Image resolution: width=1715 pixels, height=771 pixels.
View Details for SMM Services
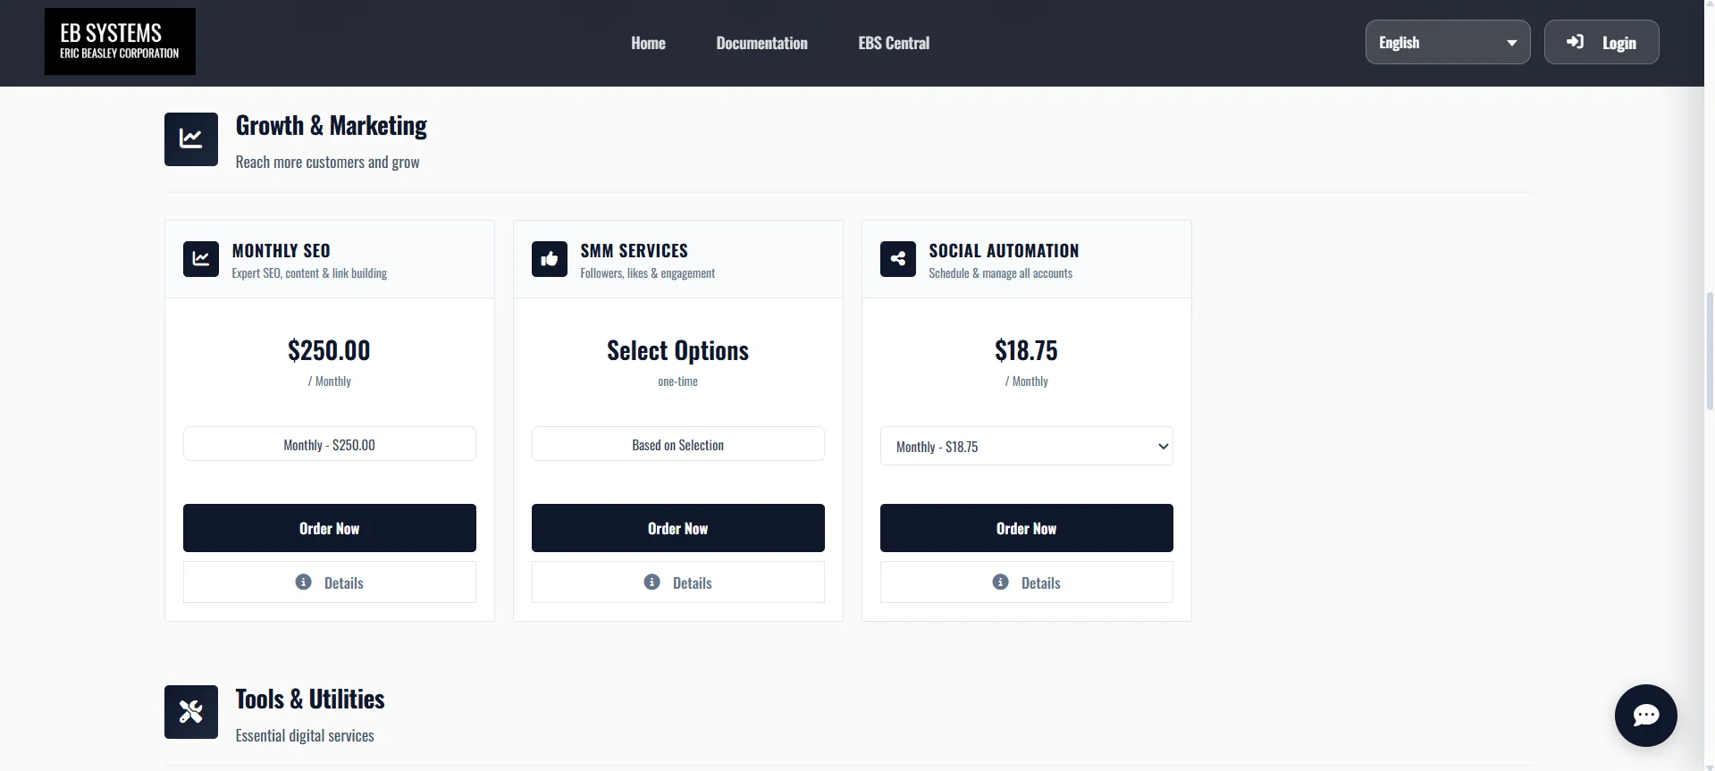(x=677, y=582)
